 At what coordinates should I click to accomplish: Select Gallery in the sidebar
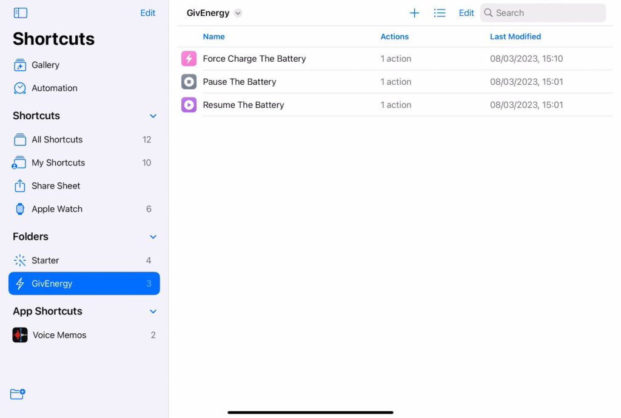[x=84, y=65]
